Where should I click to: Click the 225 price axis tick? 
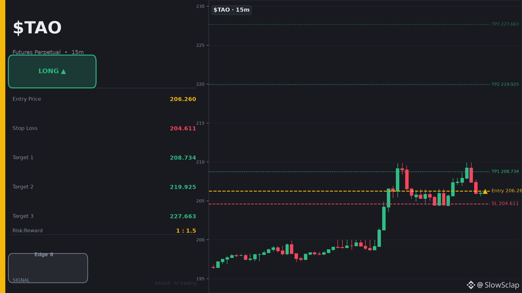point(200,45)
